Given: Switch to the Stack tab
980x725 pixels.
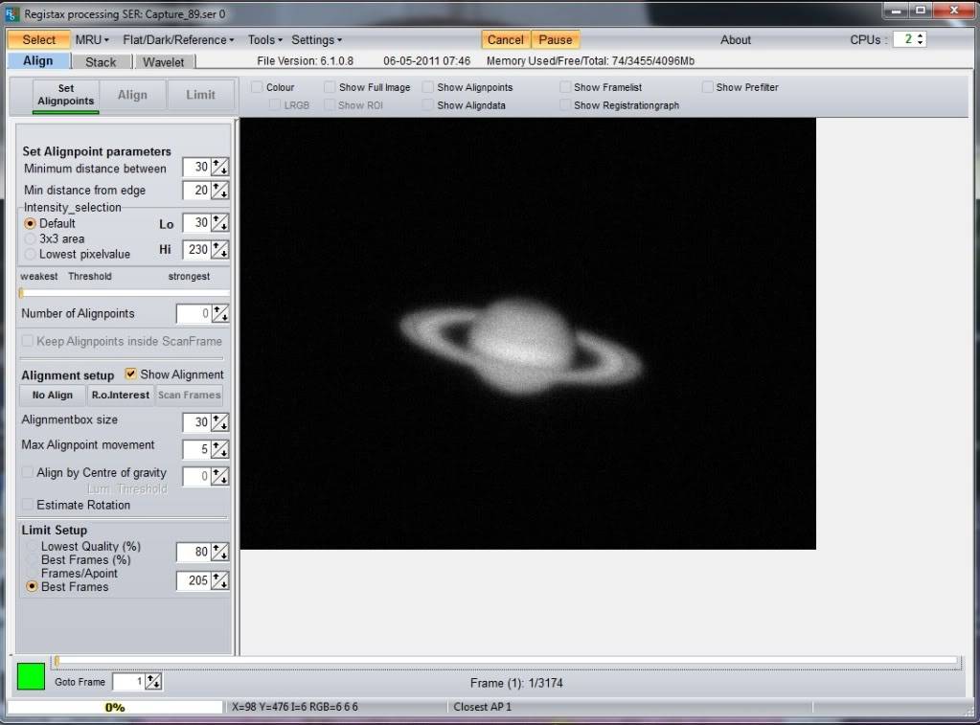Looking at the screenshot, I should (x=101, y=62).
